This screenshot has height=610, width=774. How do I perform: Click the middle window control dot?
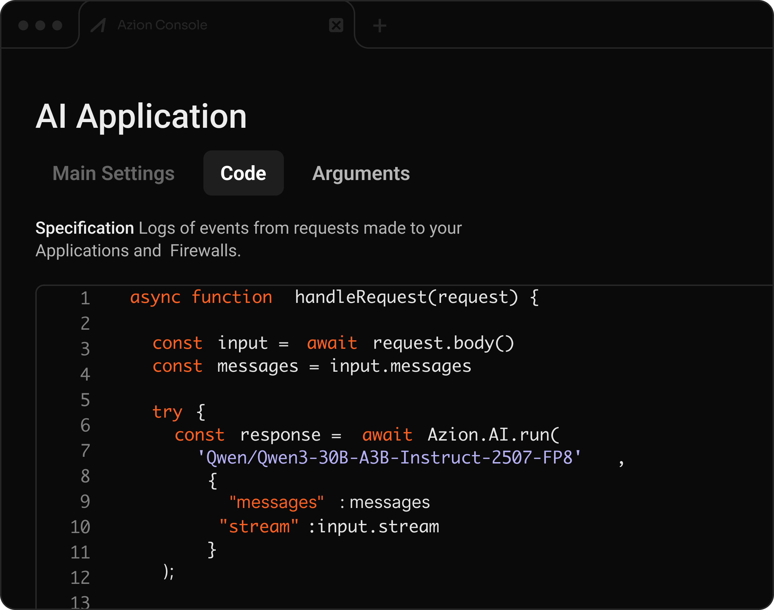point(40,25)
